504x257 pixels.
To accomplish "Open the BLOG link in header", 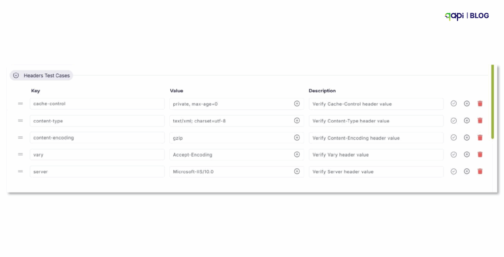I will pyautogui.click(x=479, y=16).
